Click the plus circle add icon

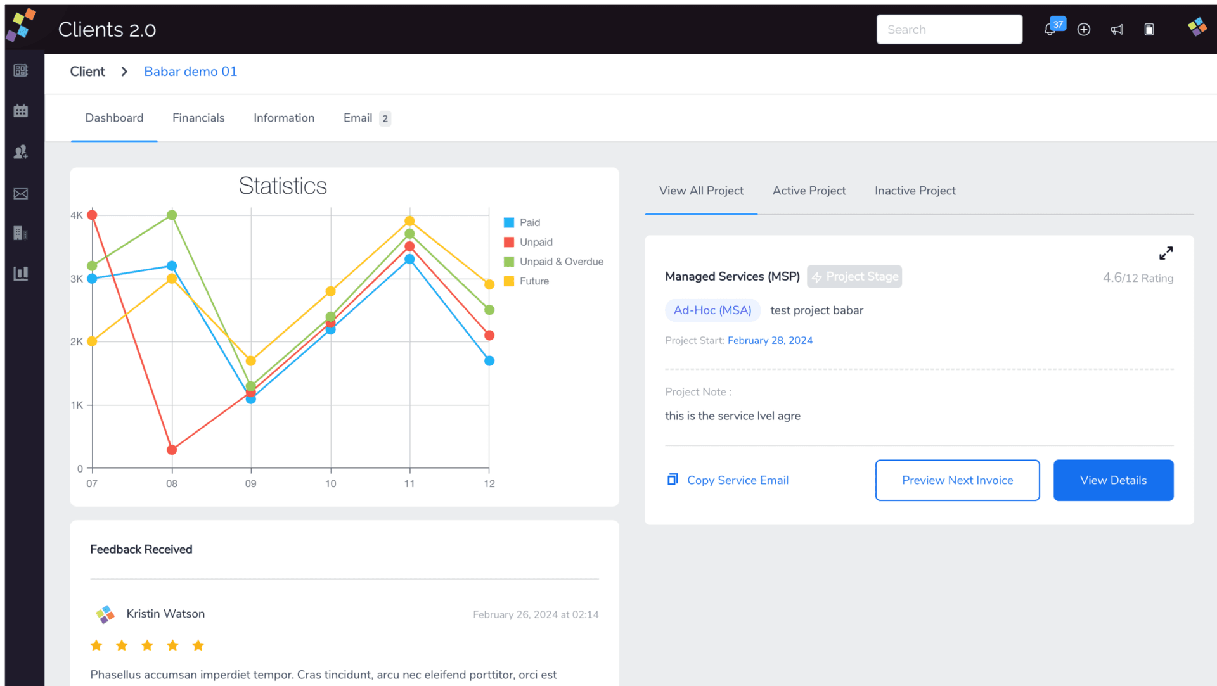click(x=1084, y=29)
